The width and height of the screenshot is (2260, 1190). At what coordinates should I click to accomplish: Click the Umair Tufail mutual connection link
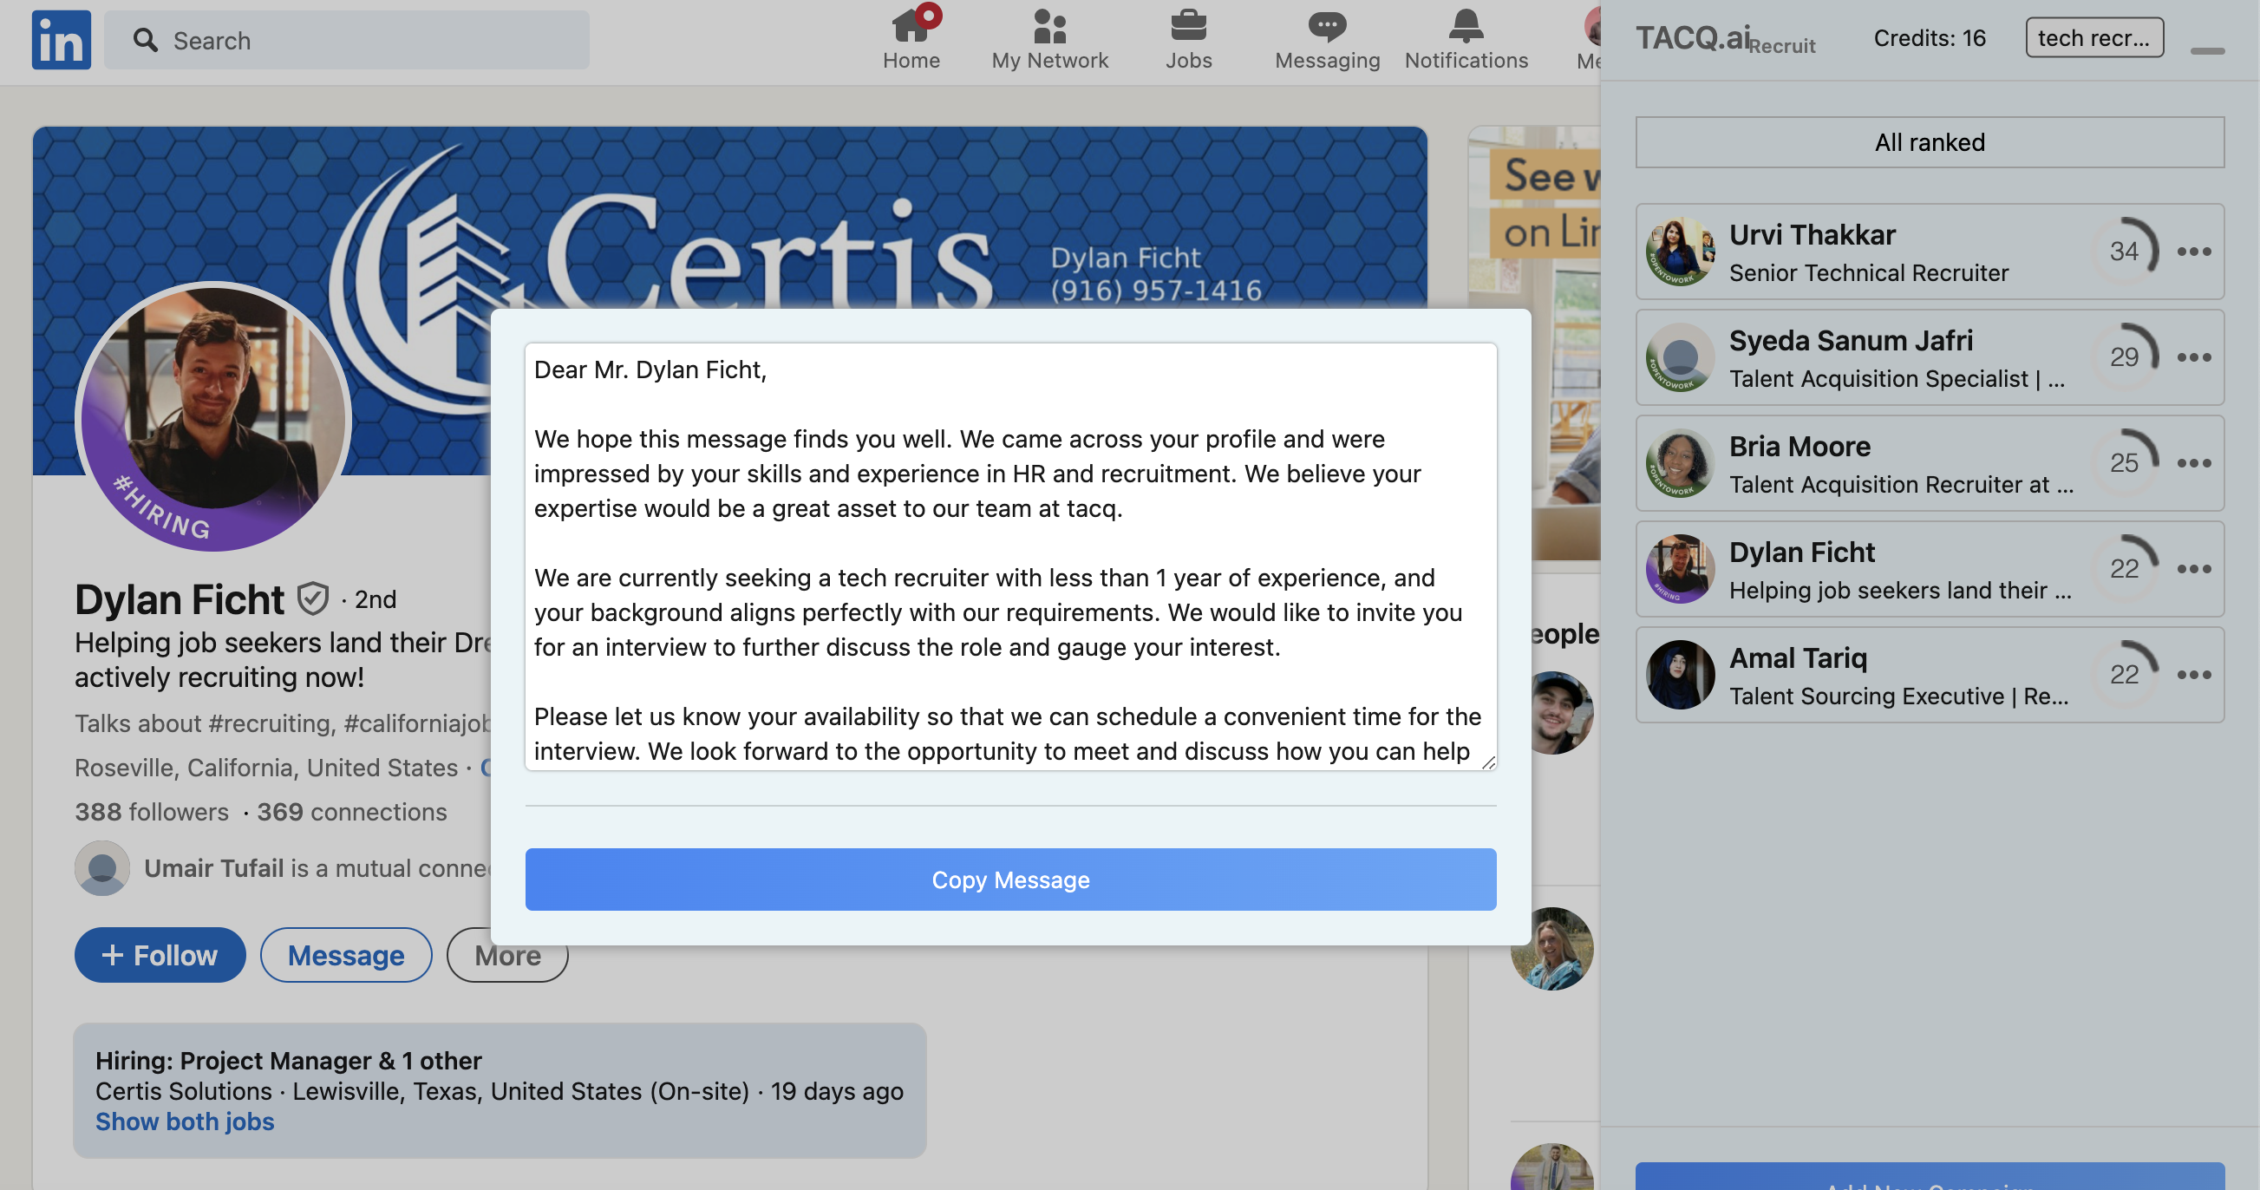(x=317, y=868)
